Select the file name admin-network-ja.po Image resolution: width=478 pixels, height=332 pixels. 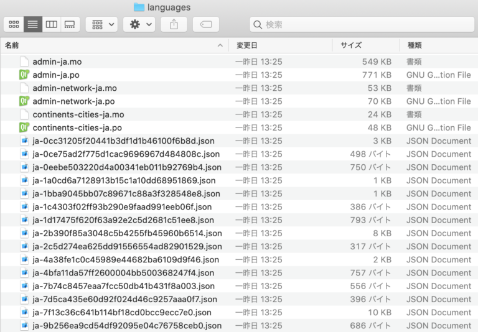point(74,101)
